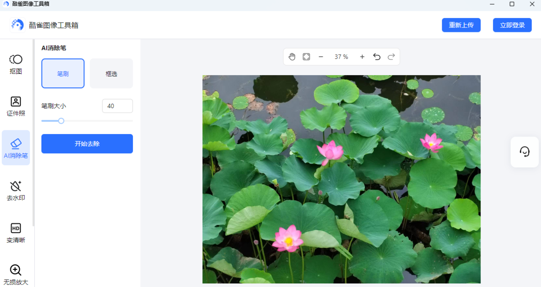
Task: Redo the last undone action
Action: click(391, 57)
